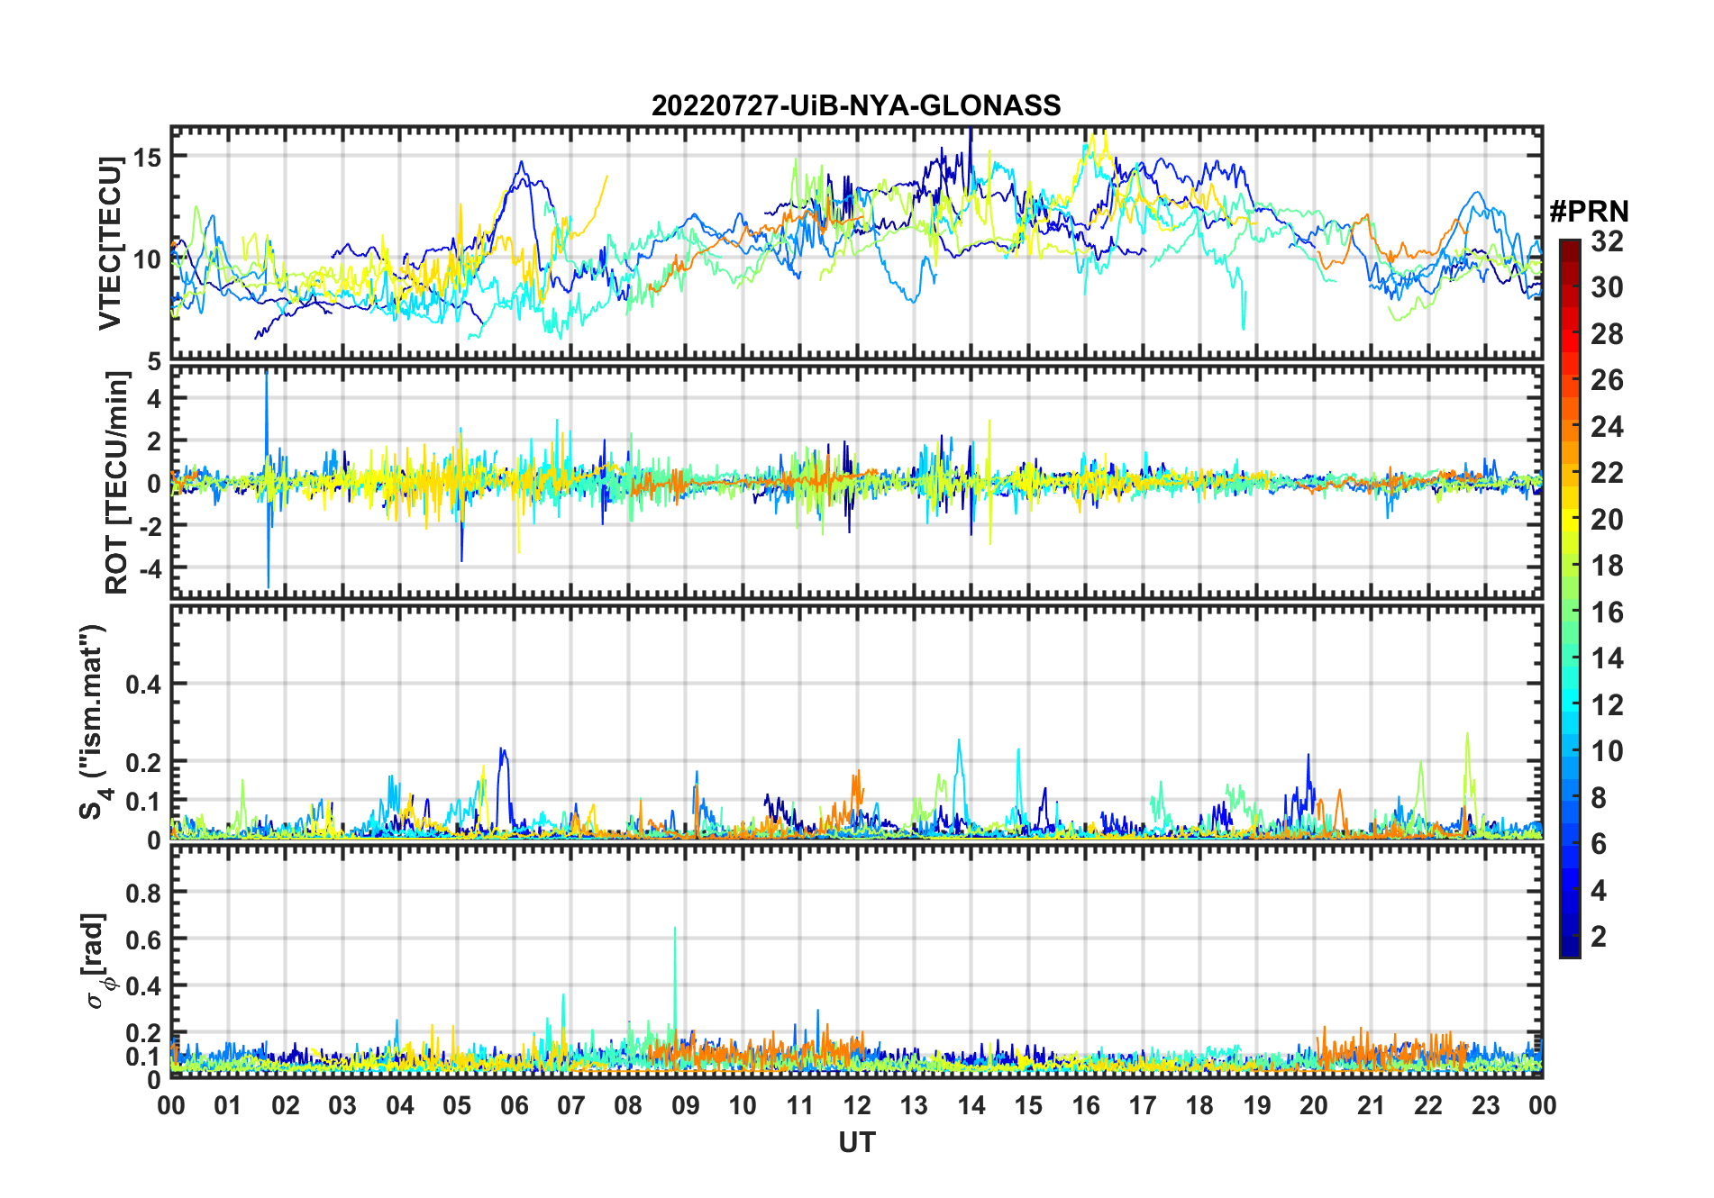Click the sigma-phi [rad] y-axis label
The height and width of the screenshot is (1198, 1714).
point(96,961)
